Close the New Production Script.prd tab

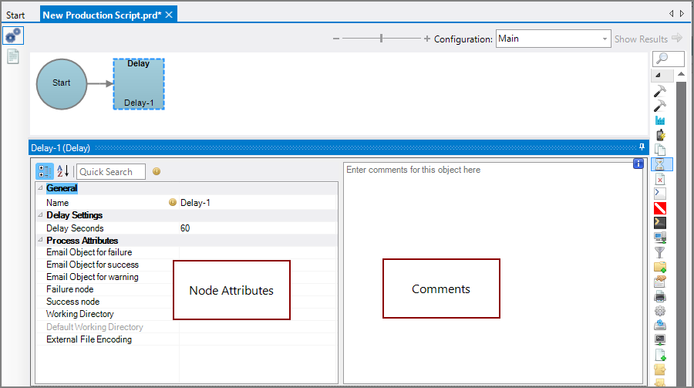tap(169, 15)
